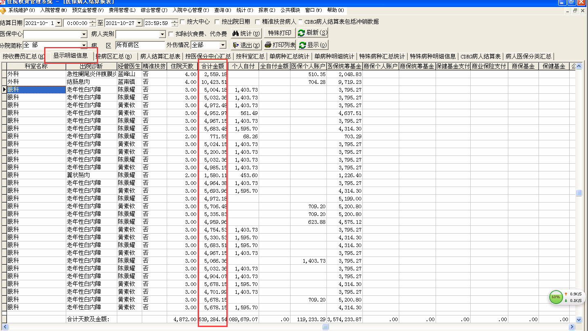Select the 单病种汇总统计 tab
This screenshot has height=331, width=588.
coord(289,56)
